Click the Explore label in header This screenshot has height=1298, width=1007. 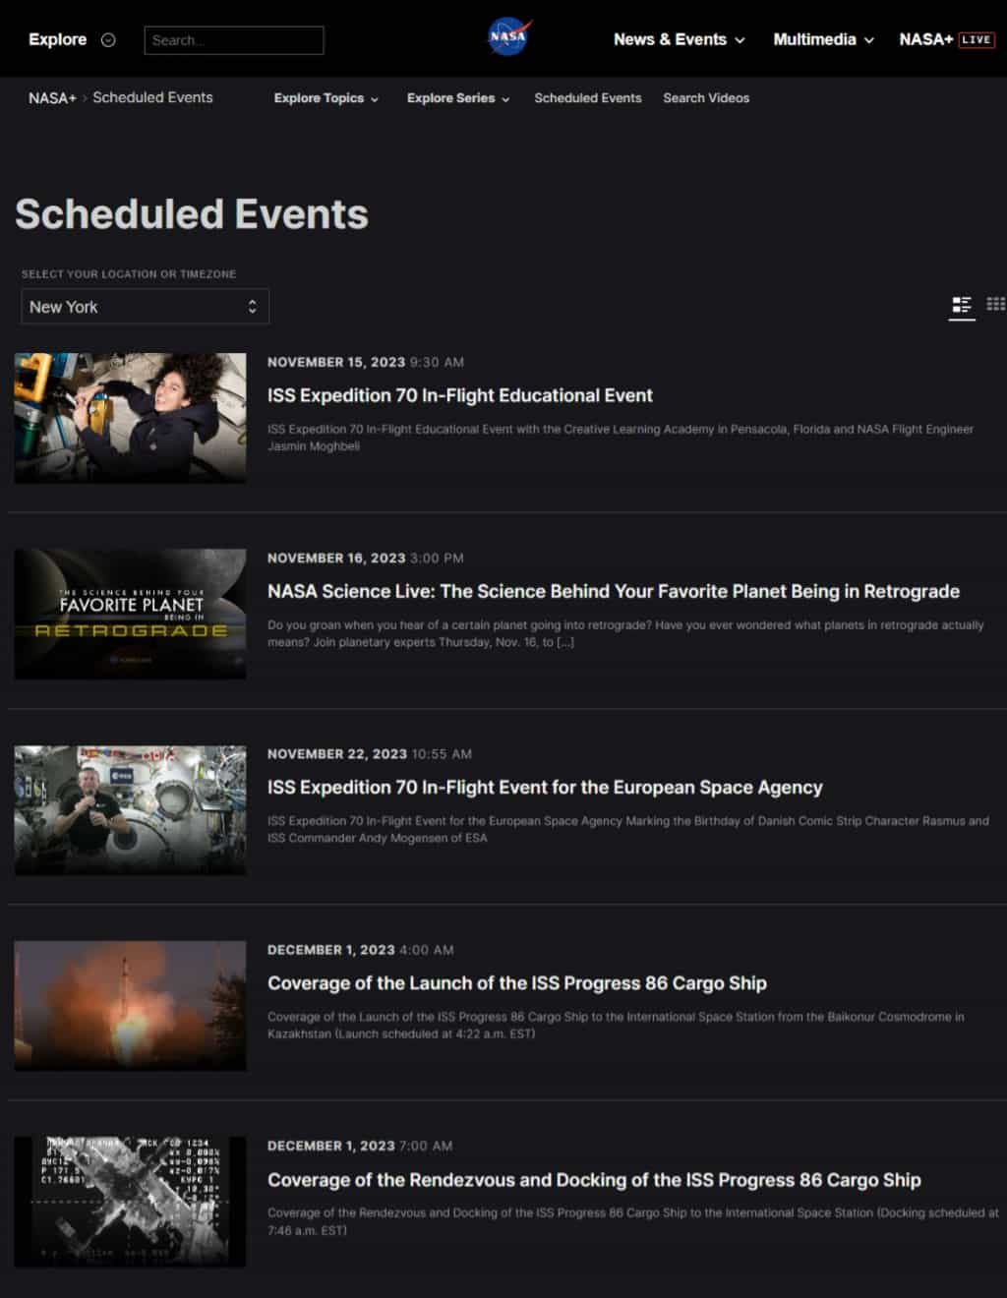click(57, 39)
